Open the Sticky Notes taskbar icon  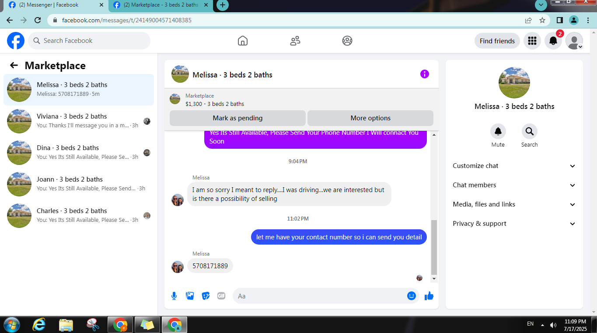click(147, 325)
